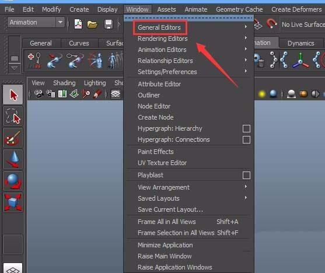Switch to the Curves shelf tab

pos(79,43)
